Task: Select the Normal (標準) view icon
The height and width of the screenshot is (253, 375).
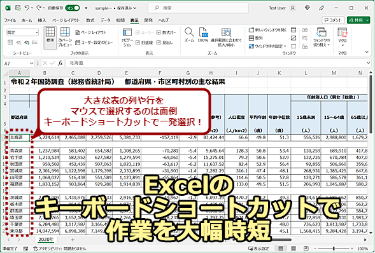Action: tap(50, 38)
